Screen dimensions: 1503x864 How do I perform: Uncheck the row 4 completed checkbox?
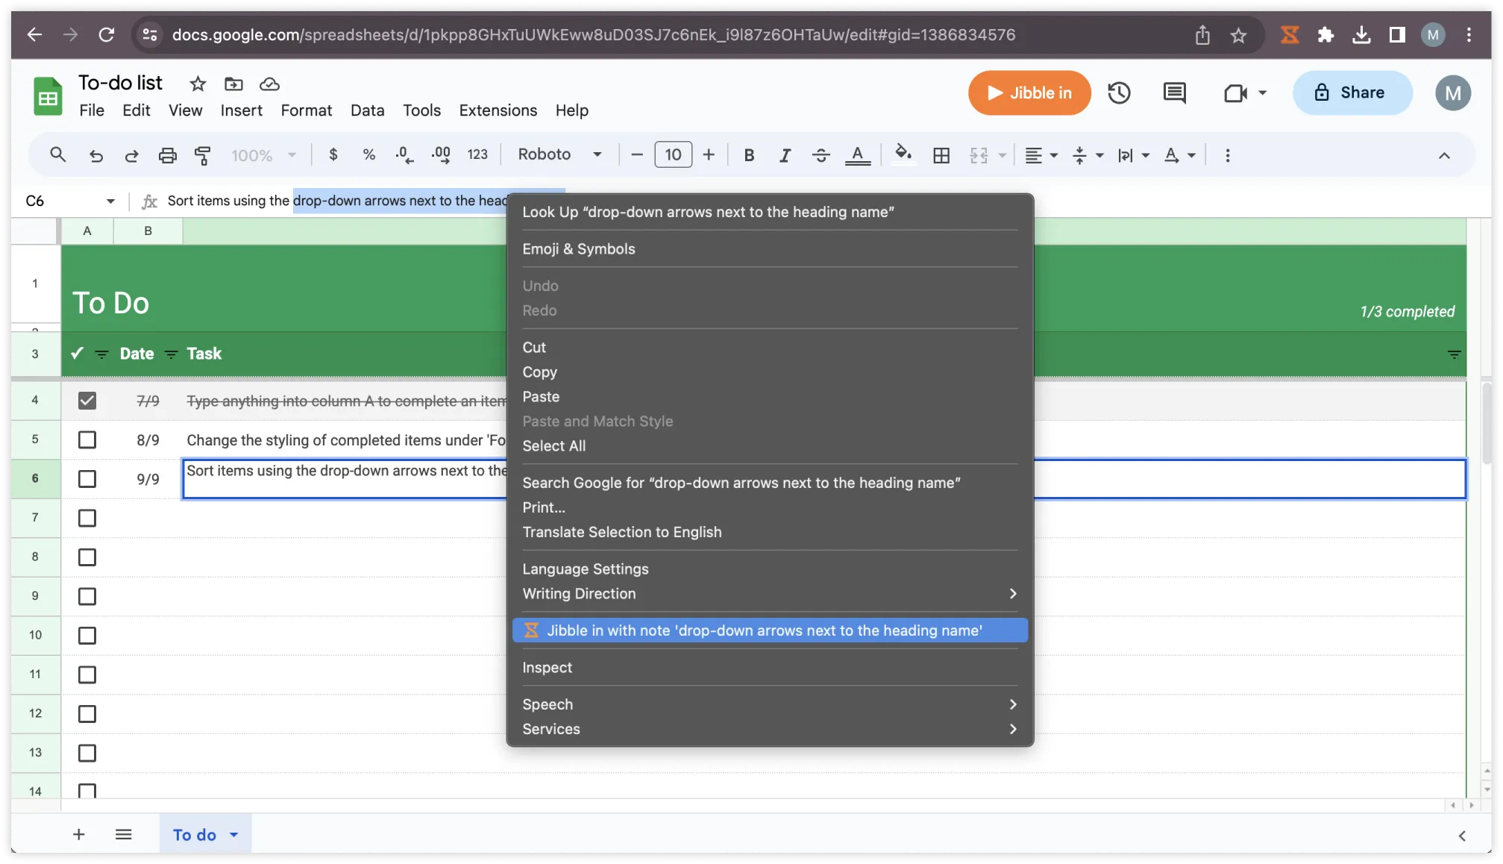pyautogui.click(x=87, y=401)
